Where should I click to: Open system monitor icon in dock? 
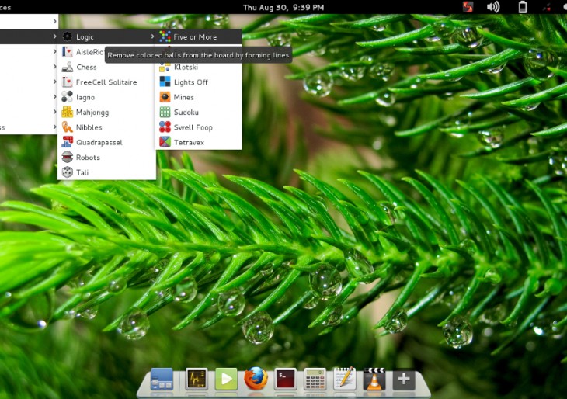coord(196,379)
